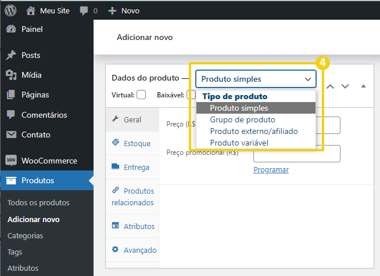The image size is (380, 276).
Task: Open Tags submenu item
Action: (15, 252)
